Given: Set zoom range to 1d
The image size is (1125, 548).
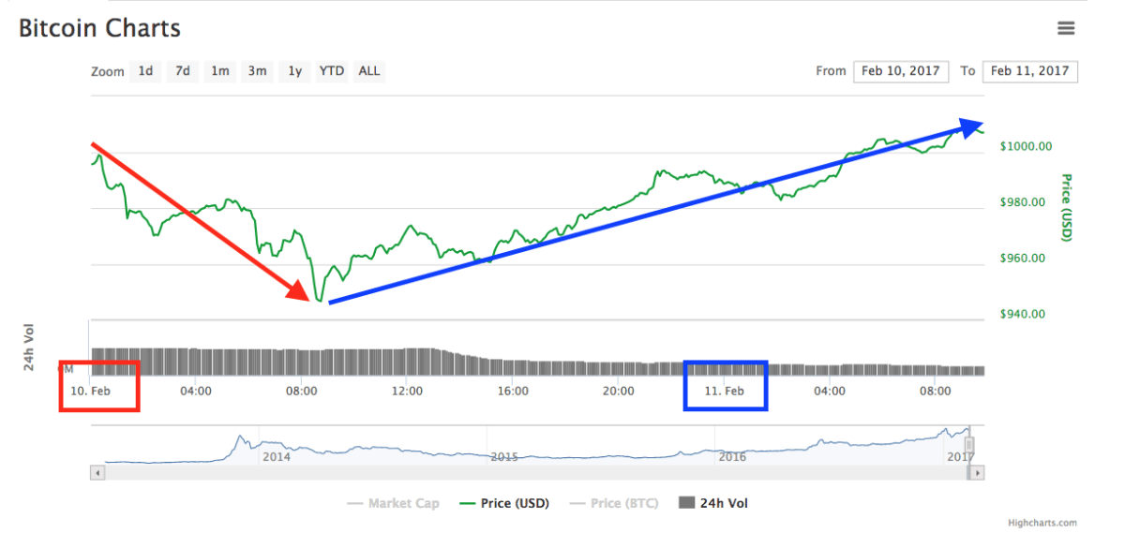Looking at the screenshot, I should [145, 71].
